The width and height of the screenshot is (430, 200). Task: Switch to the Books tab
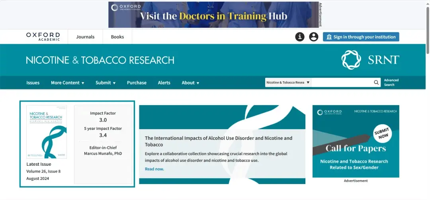tap(117, 37)
